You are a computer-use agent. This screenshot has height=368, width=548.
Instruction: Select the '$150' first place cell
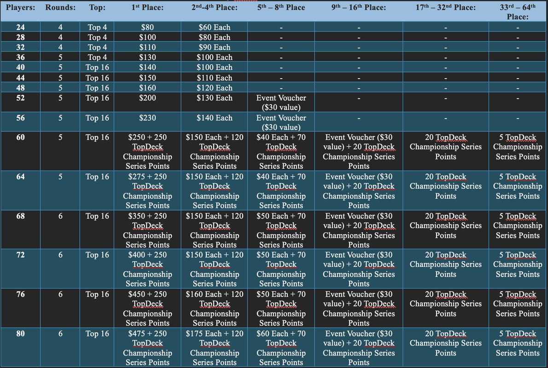(147, 78)
